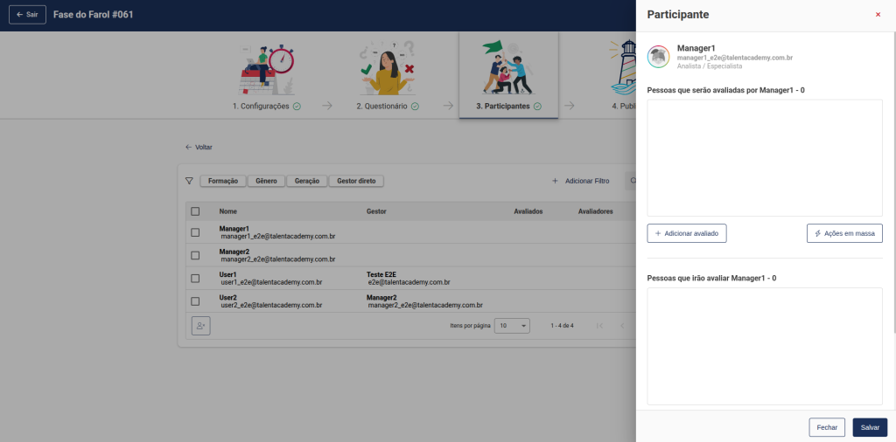Click Manager1 avatar in participant panel
The image size is (896, 442).
[658, 56]
